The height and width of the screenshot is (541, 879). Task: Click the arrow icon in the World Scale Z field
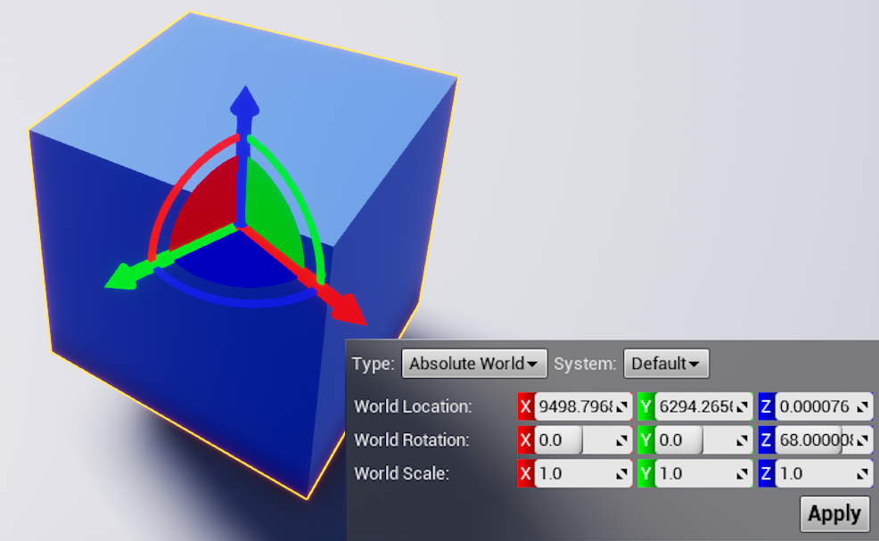[x=862, y=474]
